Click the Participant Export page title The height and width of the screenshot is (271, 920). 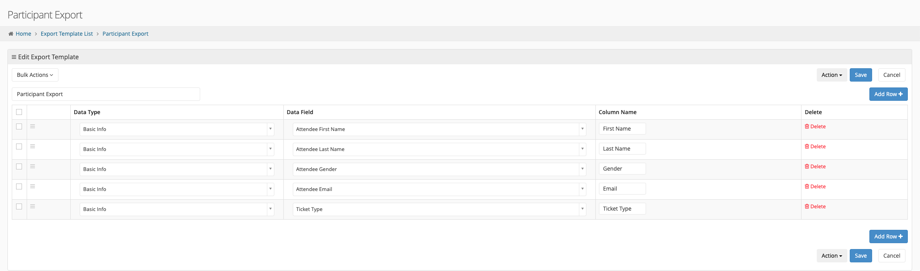pyautogui.click(x=45, y=15)
